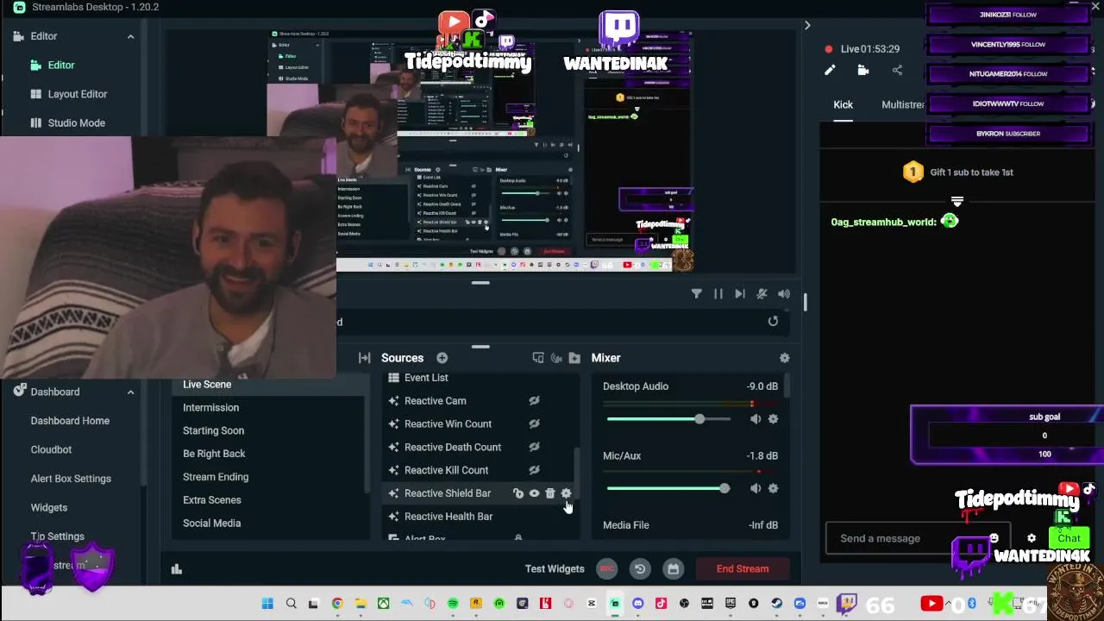1104x621 pixels.
Task: Pause the alert queue
Action: pos(718,294)
